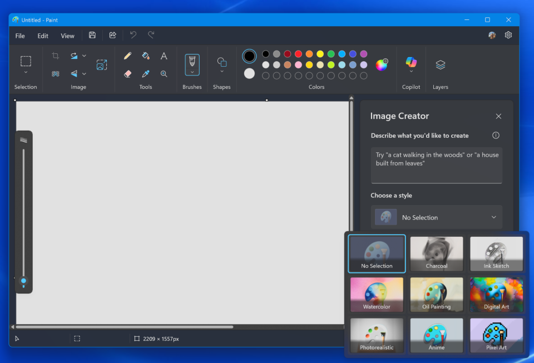Close the Image Creator panel
This screenshot has height=363, width=534.
pos(498,116)
